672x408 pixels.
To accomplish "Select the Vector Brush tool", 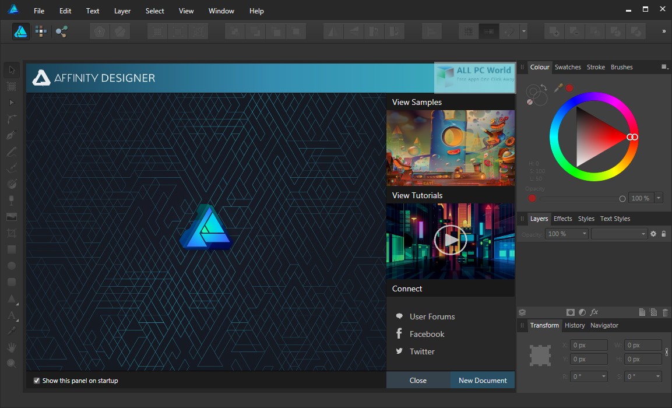I will point(12,168).
